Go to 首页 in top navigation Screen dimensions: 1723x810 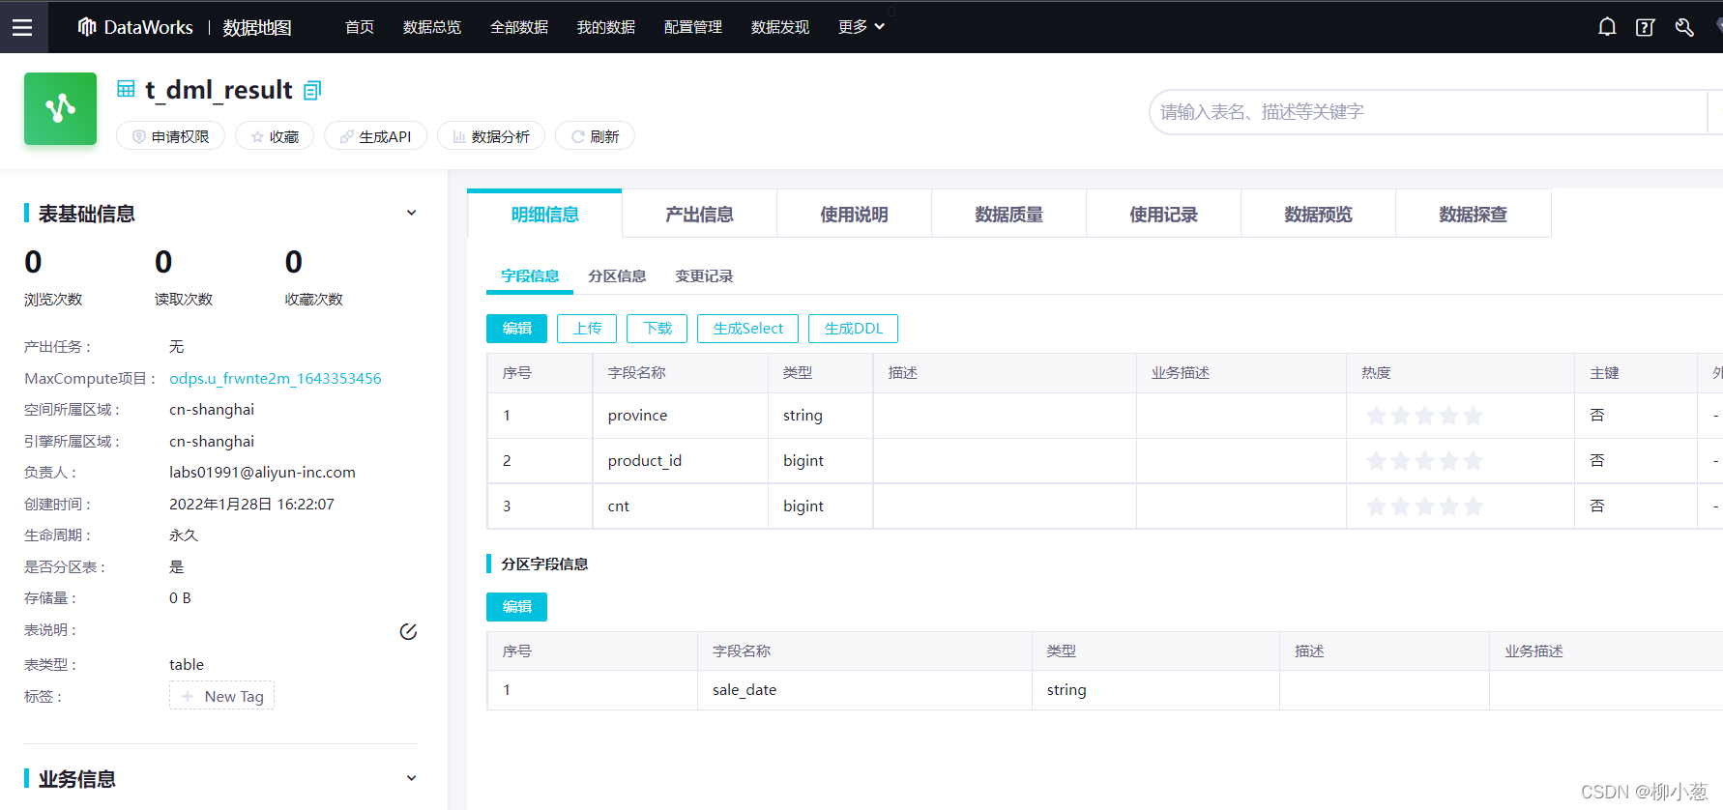point(360,27)
